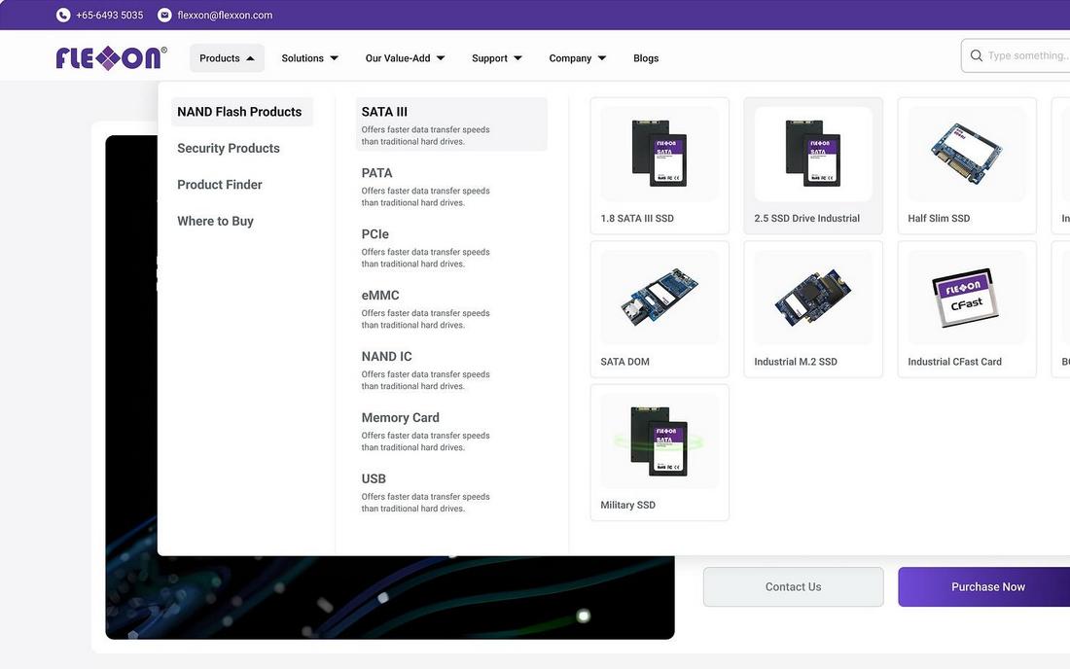1070x669 pixels.
Task: Select the SATA III subcategory
Action: [x=451, y=124]
